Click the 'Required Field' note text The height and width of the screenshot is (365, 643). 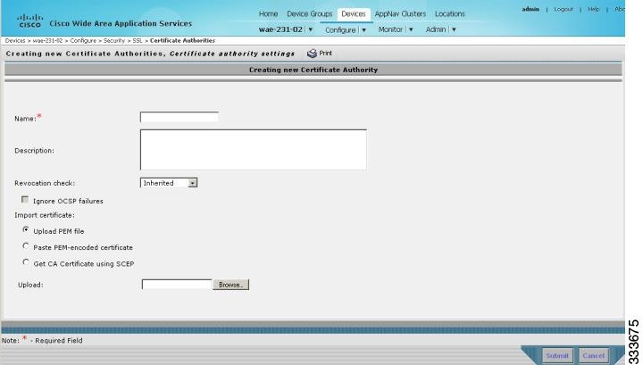59,340
